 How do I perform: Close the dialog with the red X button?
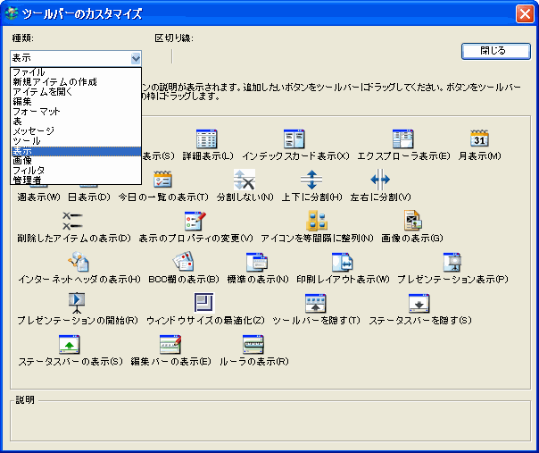tap(525, 13)
